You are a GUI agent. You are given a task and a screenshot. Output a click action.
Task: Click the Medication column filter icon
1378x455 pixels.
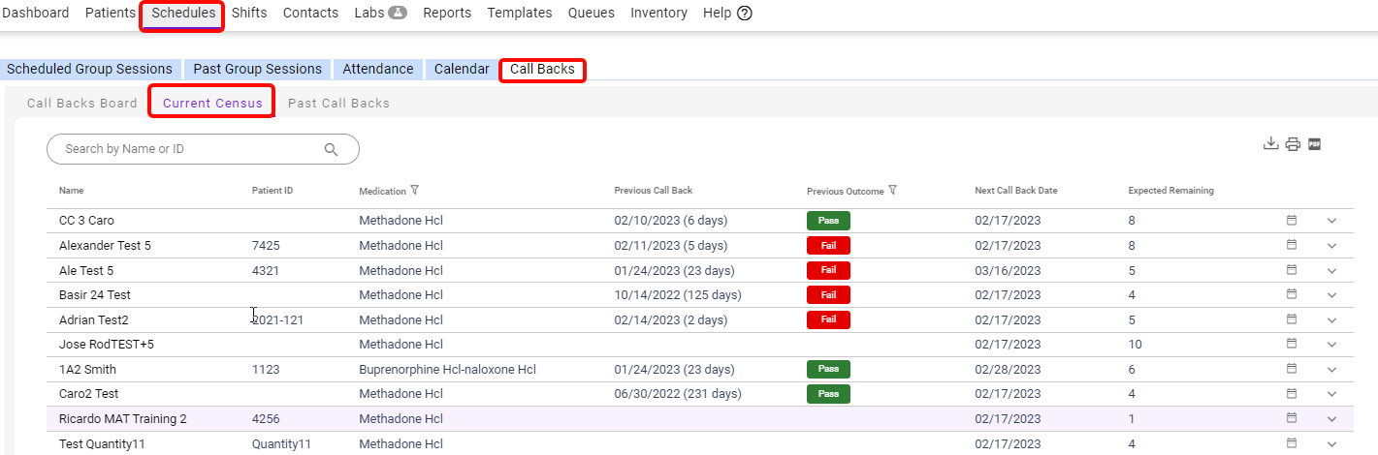(x=415, y=191)
